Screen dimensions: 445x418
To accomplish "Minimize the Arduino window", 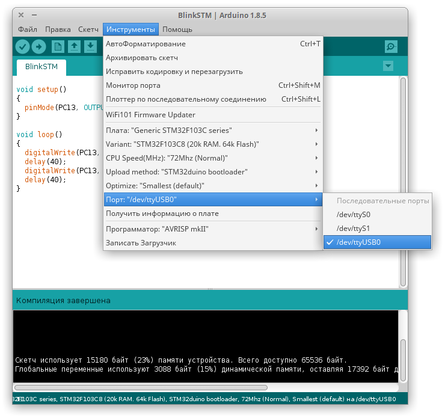I will pyautogui.click(x=34, y=15).
